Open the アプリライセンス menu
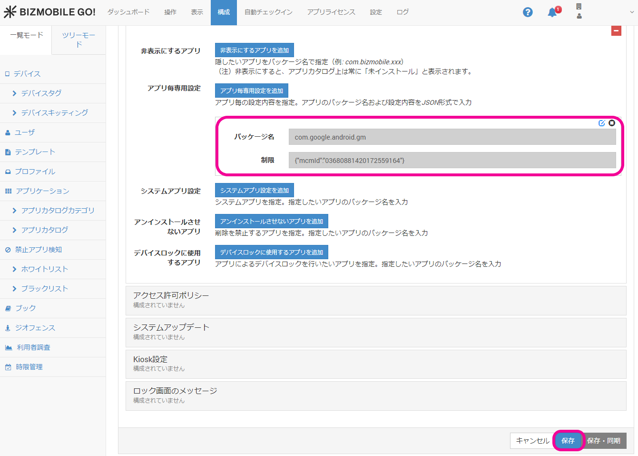This screenshot has height=456, width=638. tap(331, 12)
